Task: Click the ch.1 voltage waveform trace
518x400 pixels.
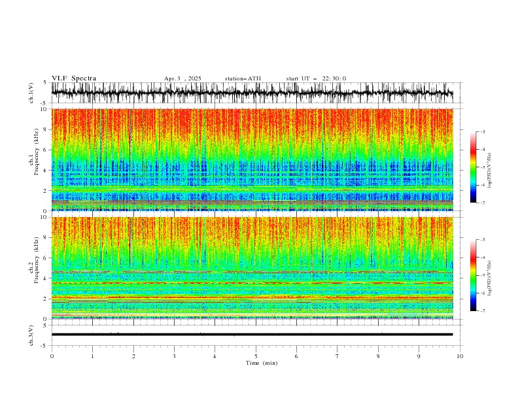Action: (252, 93)
